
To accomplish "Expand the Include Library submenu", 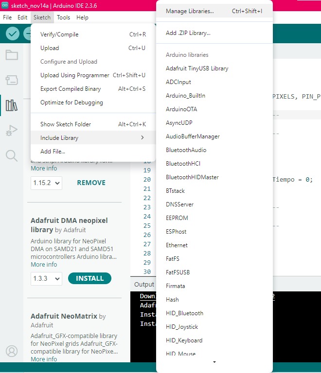I will [92, 138].
